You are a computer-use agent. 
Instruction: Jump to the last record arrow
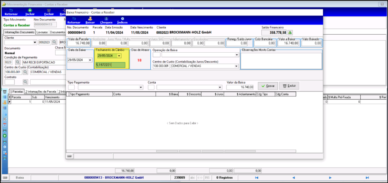coord(367,178)
